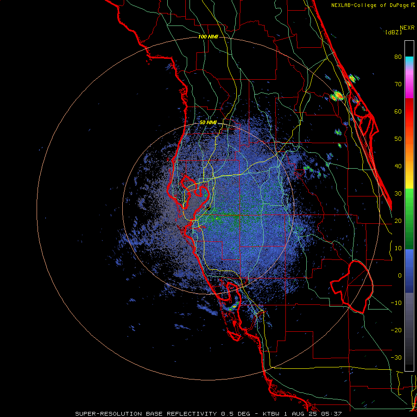Screen dimensions: 417x417
Task: Click the -10 value on dBZ scale
Action: click(x=396, y=303)
